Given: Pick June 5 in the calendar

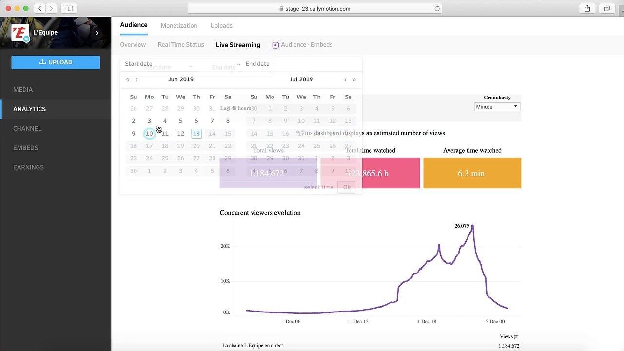Looking at the screenshot, I should pyautogui.click(x=180, y=121).
